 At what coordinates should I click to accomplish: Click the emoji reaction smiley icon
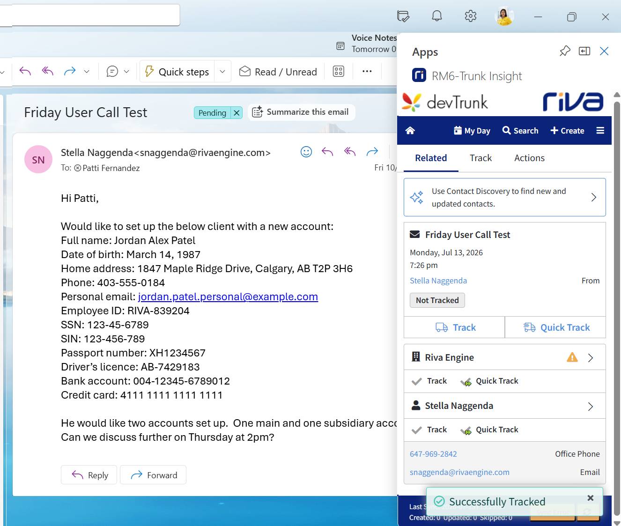tap(306, 152)
